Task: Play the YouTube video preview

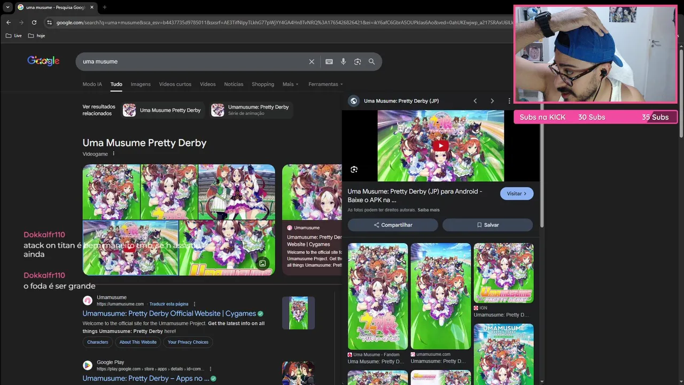Action: click(x=440, y=145)
